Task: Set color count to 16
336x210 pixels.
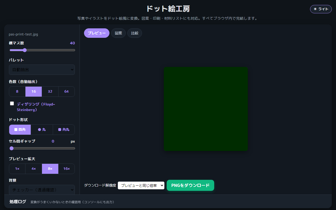Action: pyautogui.click(x=34, y=92)
